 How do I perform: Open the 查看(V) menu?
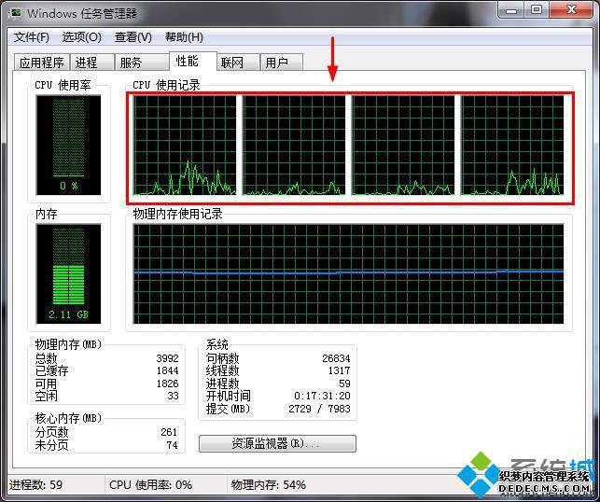pos(133,37)
